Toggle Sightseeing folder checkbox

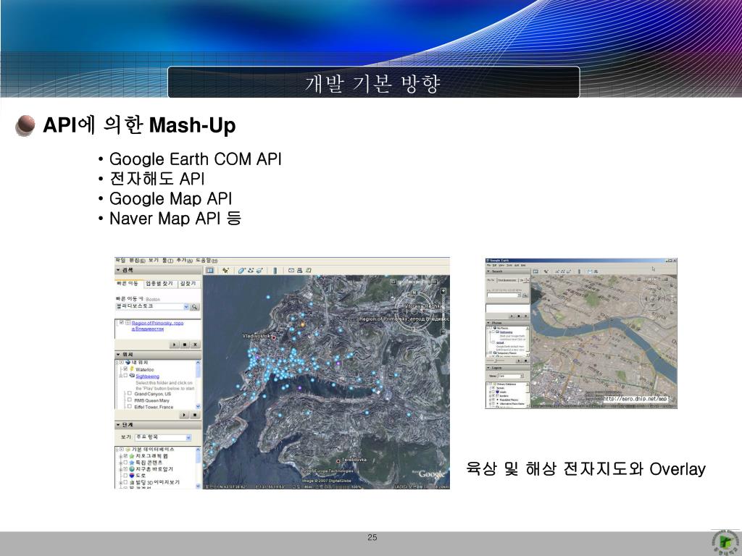[125, 376]
